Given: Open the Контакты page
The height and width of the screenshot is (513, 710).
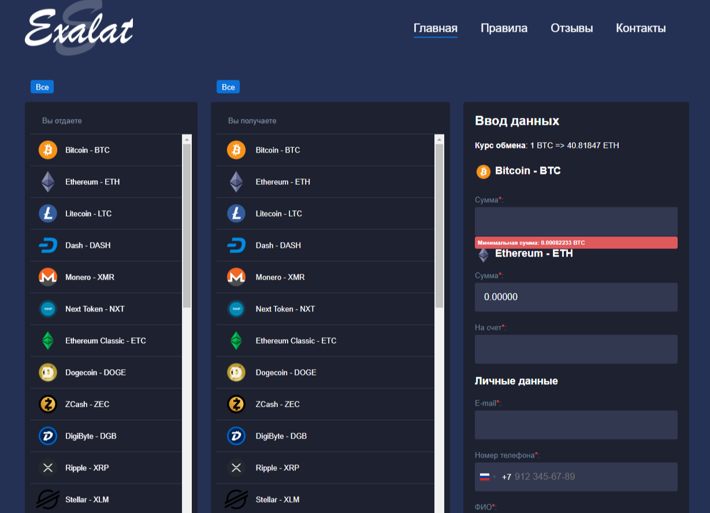Looking at the screenshot, I should tap(641, 28).
